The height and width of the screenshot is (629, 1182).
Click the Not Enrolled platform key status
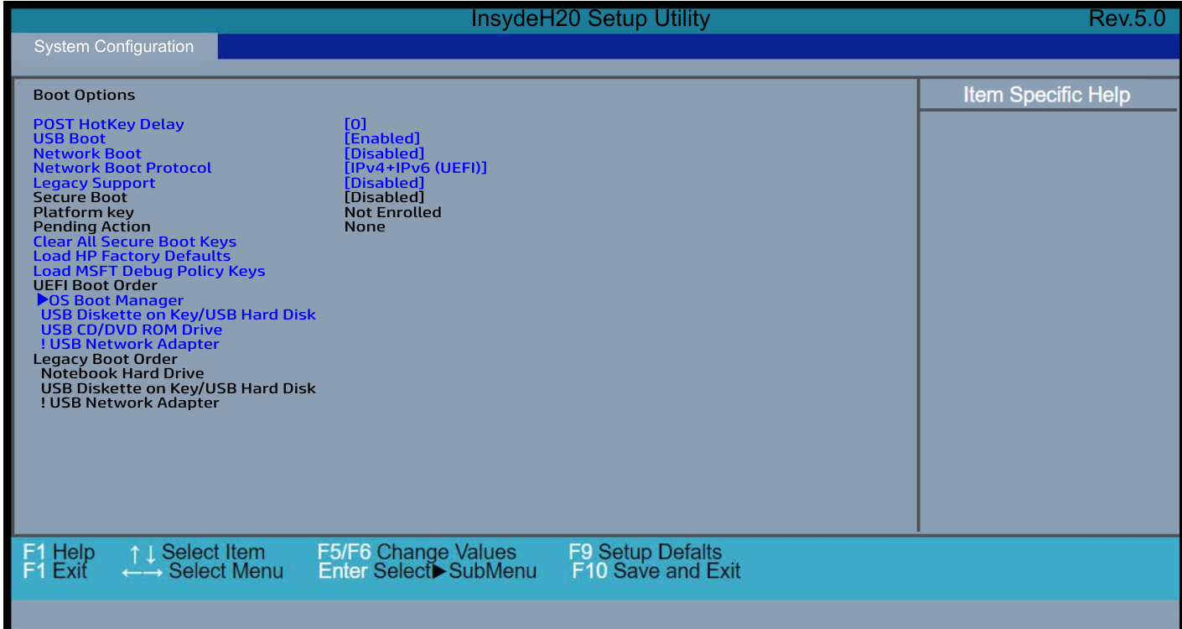[x=393, y=212]
